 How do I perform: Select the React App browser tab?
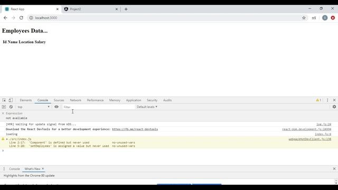point(31,9)
